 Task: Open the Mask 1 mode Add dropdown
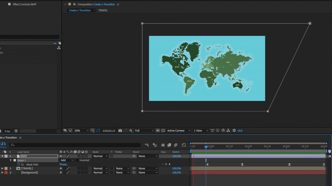(67, 160)
